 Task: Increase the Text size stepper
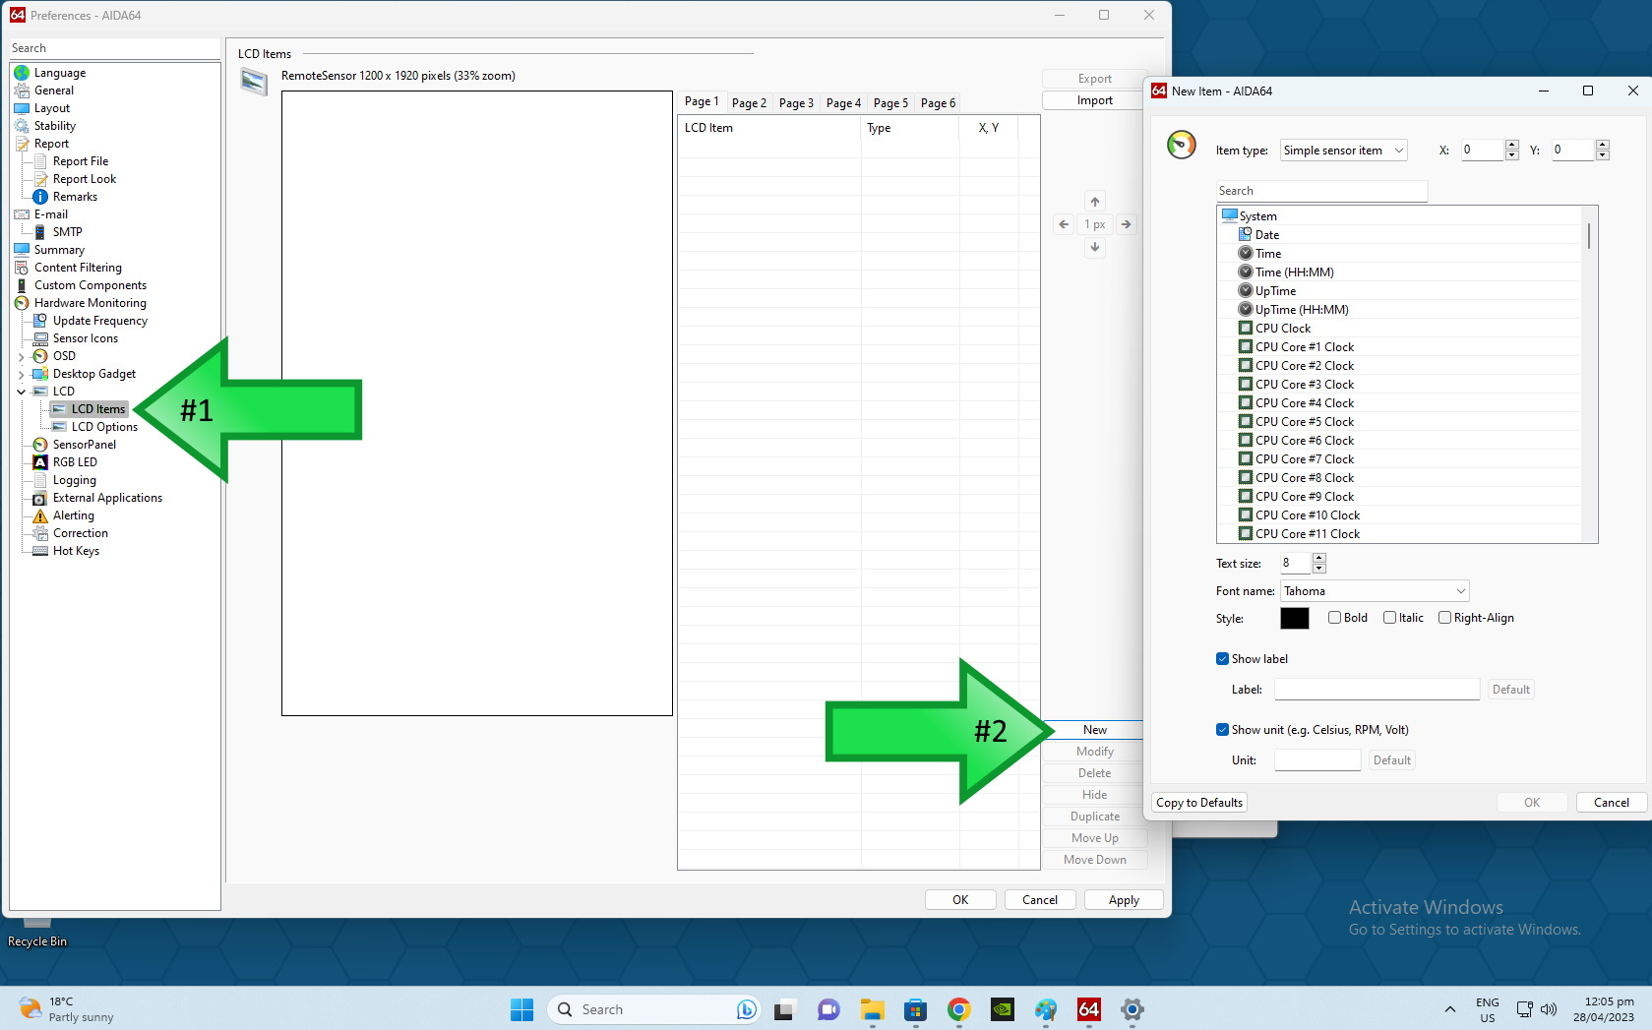tap(1319, 558)
